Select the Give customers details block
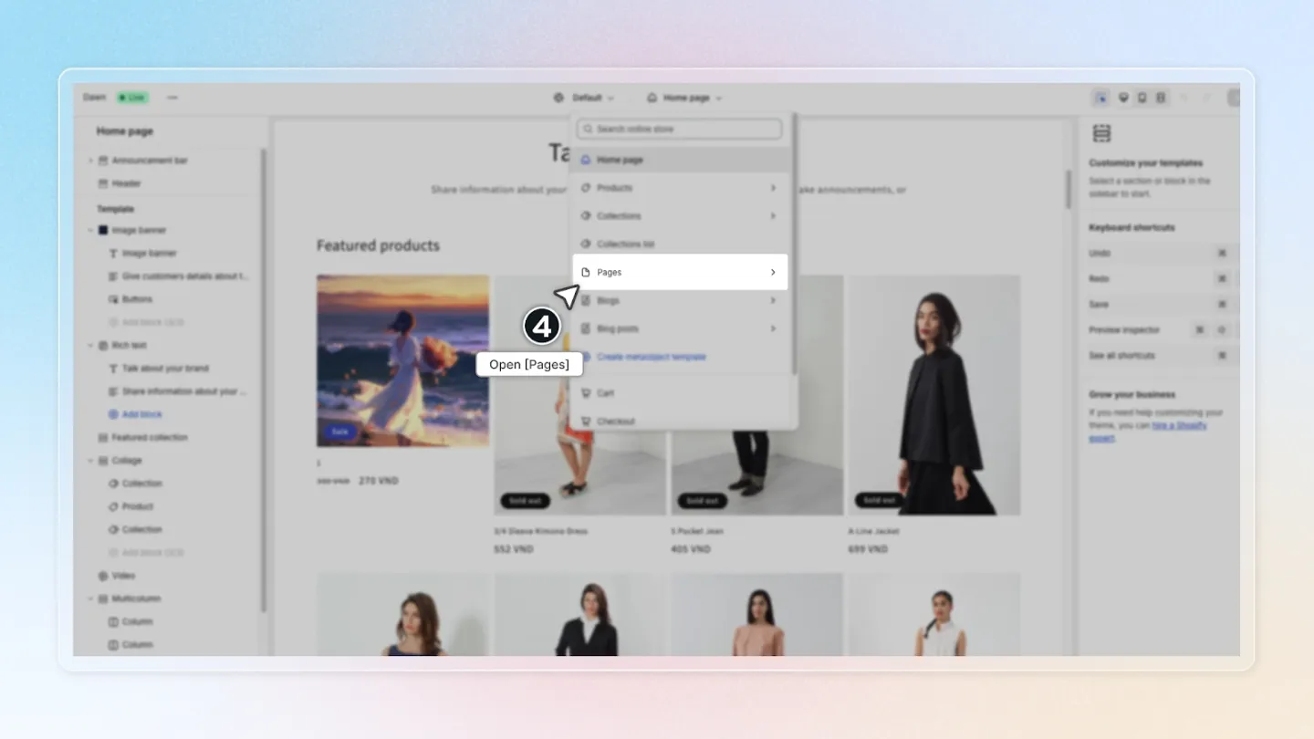 185,276
